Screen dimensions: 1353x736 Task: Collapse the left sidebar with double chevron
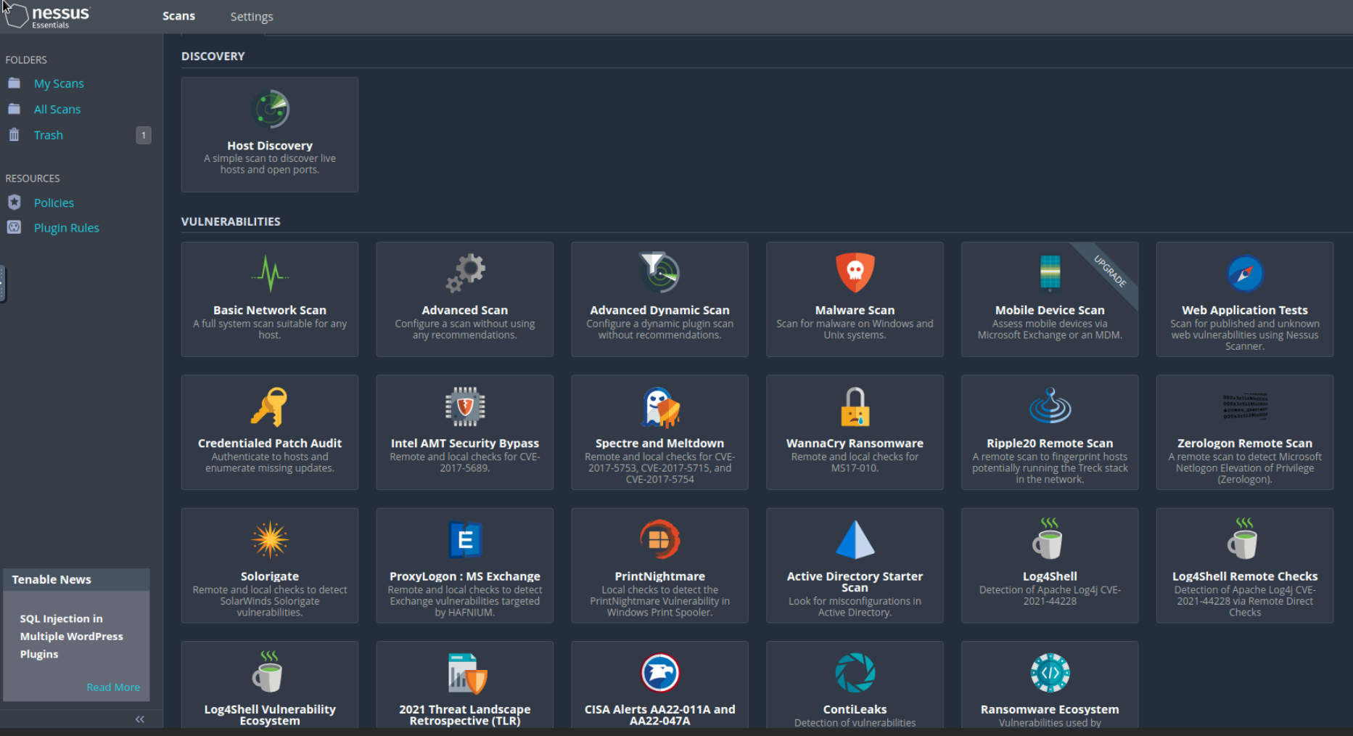[140, 719]
